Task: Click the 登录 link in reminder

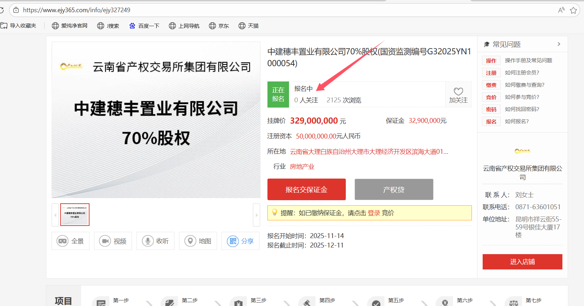Action: click(374, 213)
